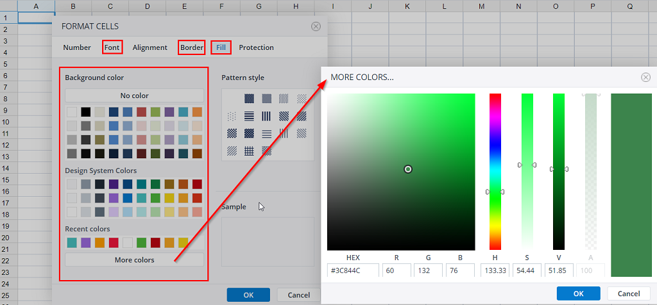
Task: Cancel the More Colors dialog
Action: [628, 293]
